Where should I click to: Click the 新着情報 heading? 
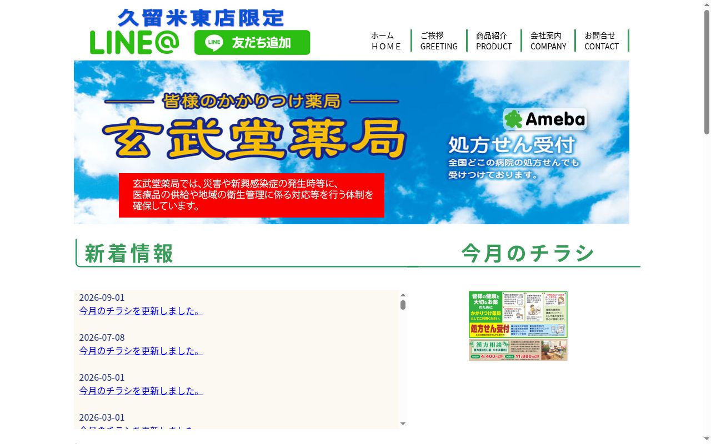(x=129, y=254)
